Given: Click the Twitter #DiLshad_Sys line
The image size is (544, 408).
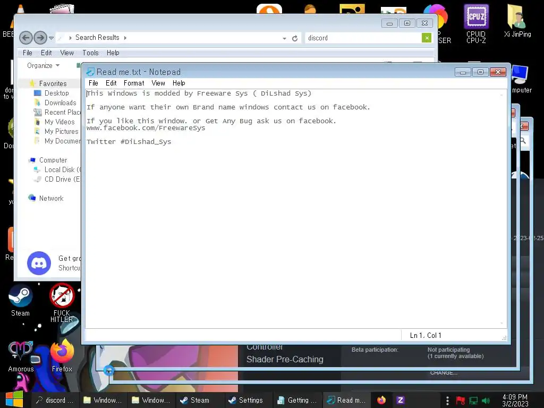Looking at the screenshot, I should pos(129,141).
